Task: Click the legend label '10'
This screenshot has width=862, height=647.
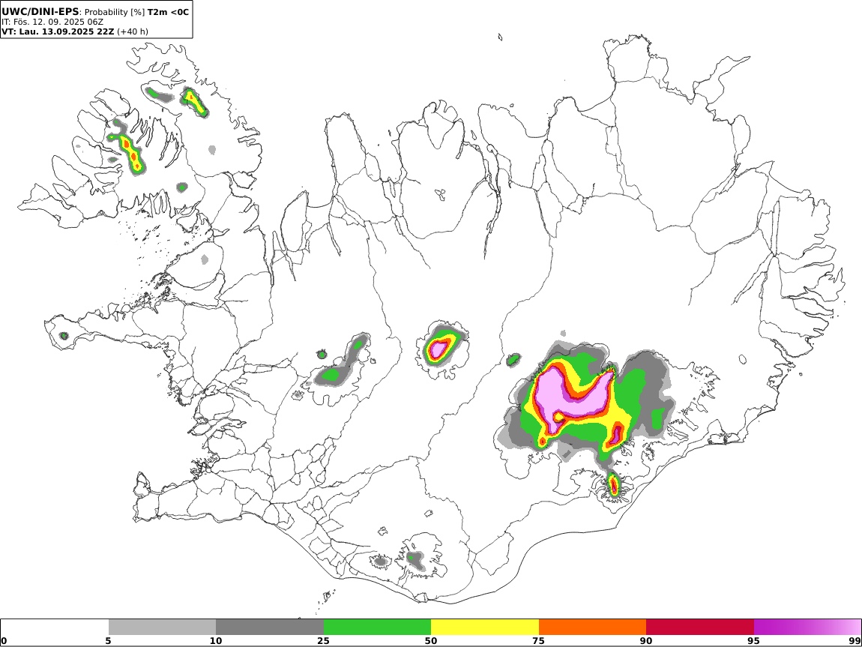Action: click(x=216, y=641)
